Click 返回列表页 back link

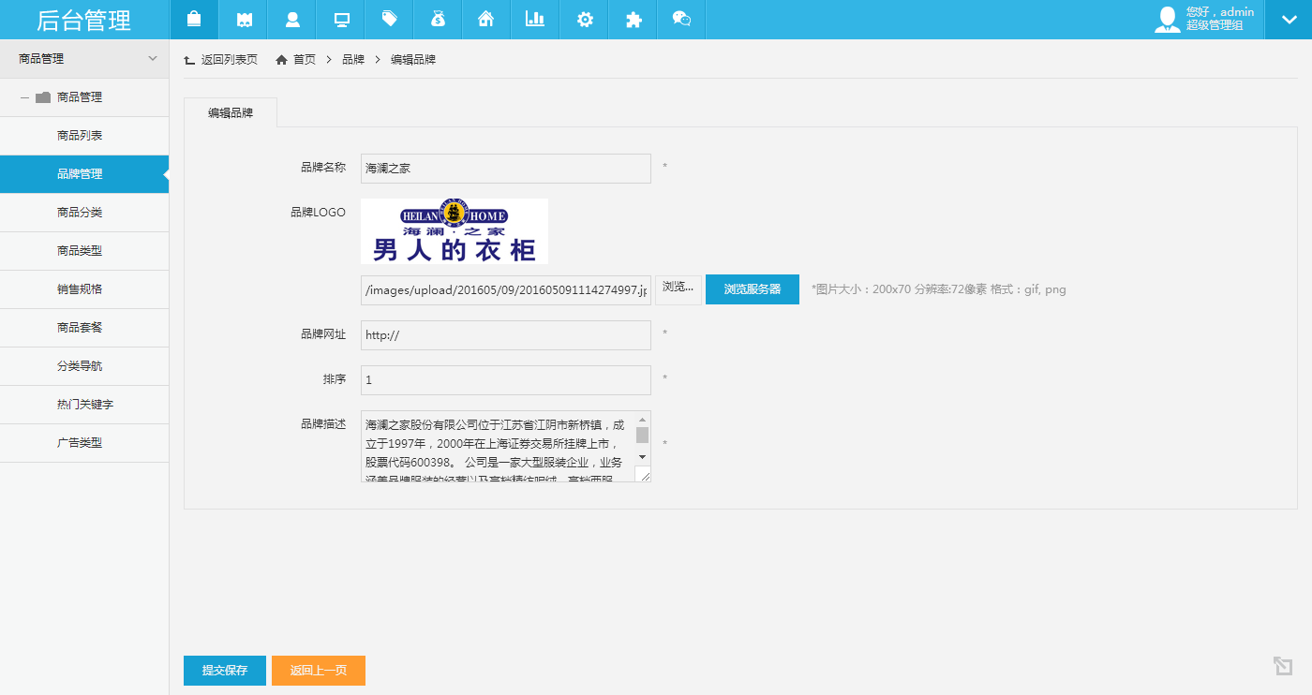221,59
